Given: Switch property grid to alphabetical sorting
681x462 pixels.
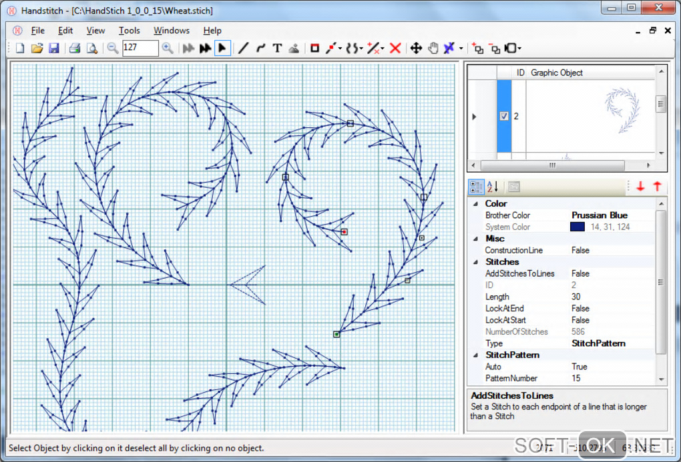Looking at the screenshot, I should point(493,187).
